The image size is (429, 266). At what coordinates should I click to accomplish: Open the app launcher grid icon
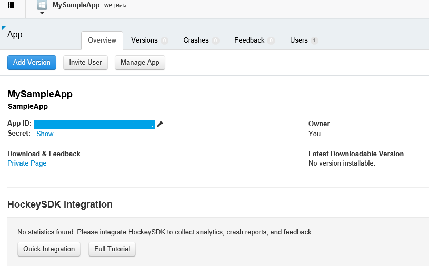(x=11, y=5)
